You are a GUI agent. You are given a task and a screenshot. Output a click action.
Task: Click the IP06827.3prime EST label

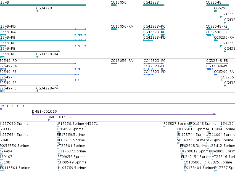tap(176, 124)
